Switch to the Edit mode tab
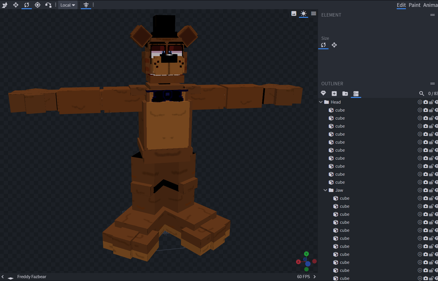 point(401,5)
